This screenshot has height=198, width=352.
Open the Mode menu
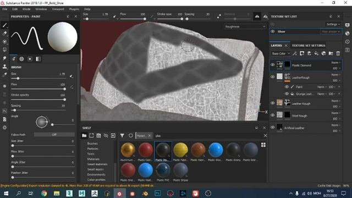point(26,9)
